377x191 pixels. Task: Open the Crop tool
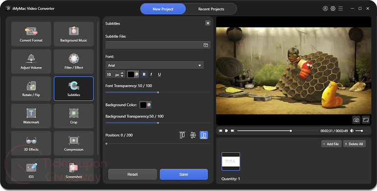pos(73,116)
